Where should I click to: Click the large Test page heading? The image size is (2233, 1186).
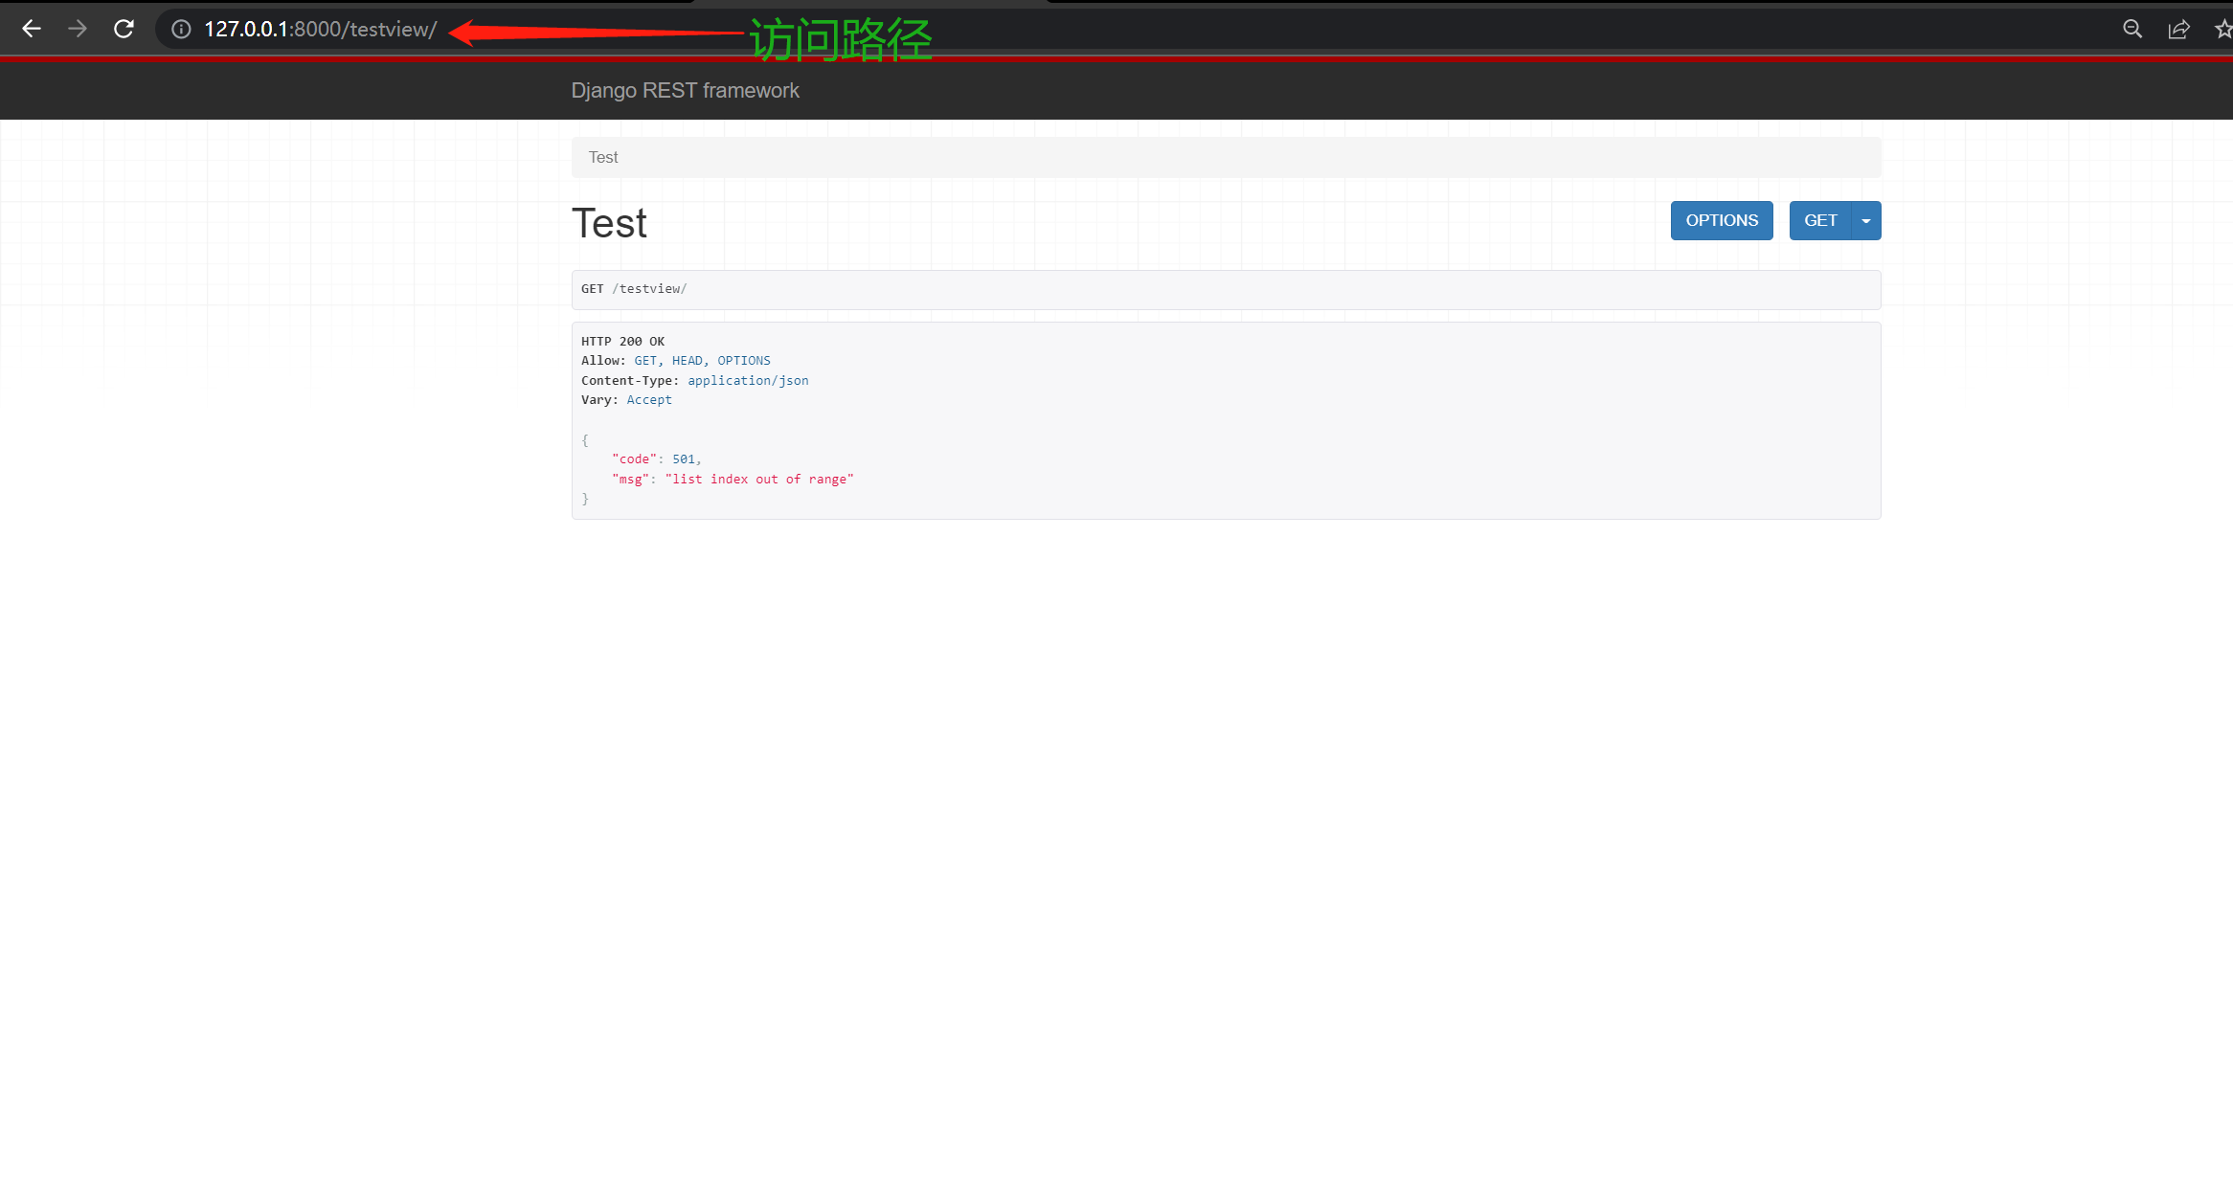coord(609,223)
